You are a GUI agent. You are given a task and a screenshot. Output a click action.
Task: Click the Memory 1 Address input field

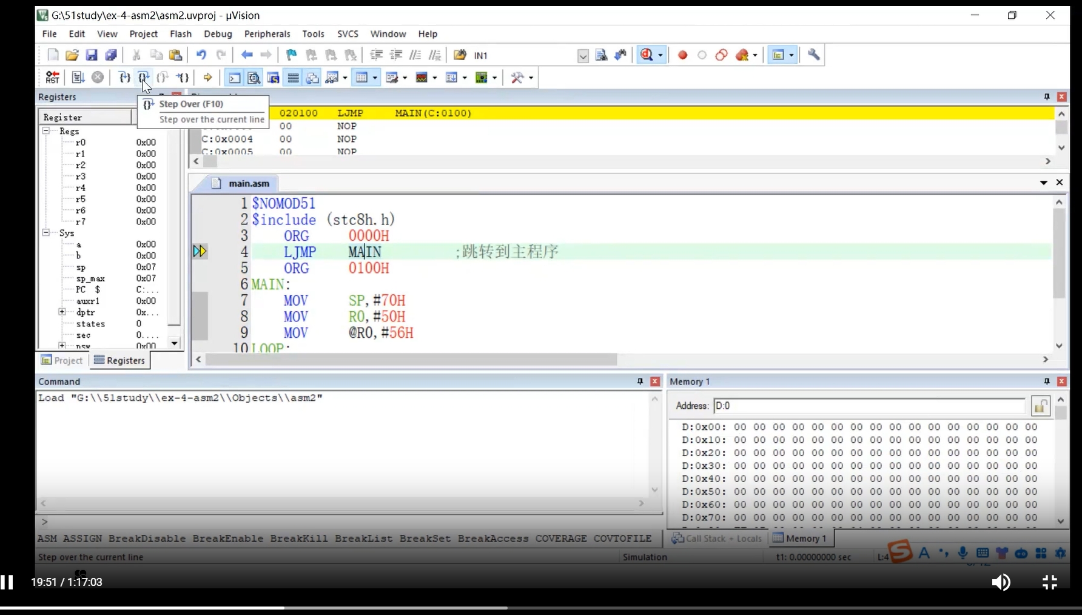[x=869, y=406]
